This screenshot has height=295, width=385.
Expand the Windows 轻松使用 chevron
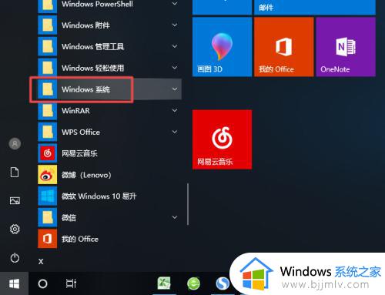tap(175, 68)
